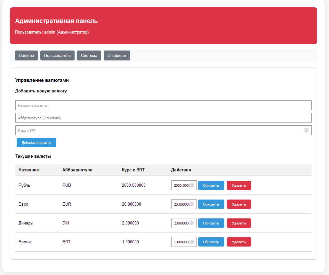Screen dimensions: 329x275
Task: Delete the Рубль currency
Action: (239, 185)
